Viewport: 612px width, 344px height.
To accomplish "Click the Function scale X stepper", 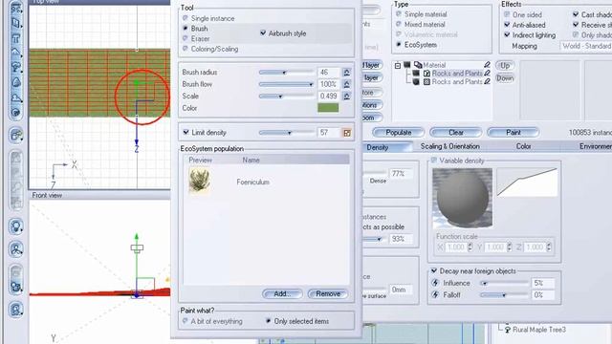I will [x=470, y=247].
